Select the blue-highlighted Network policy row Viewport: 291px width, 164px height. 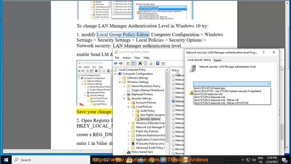coord(178,101)
